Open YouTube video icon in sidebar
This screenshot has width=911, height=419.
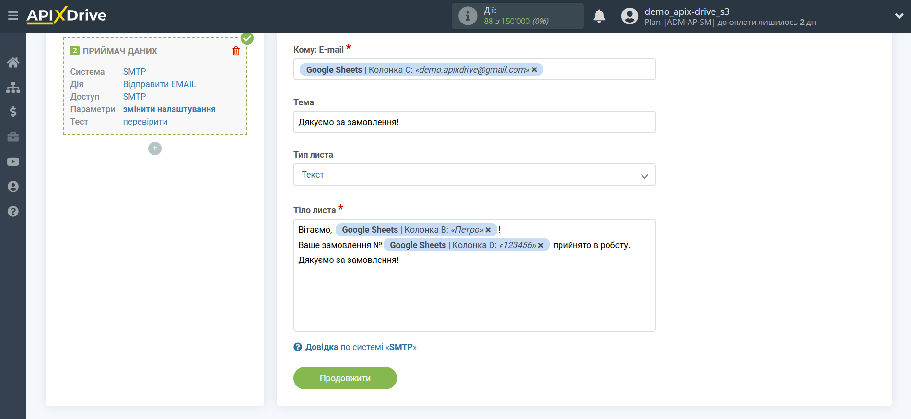pos(13,162)
